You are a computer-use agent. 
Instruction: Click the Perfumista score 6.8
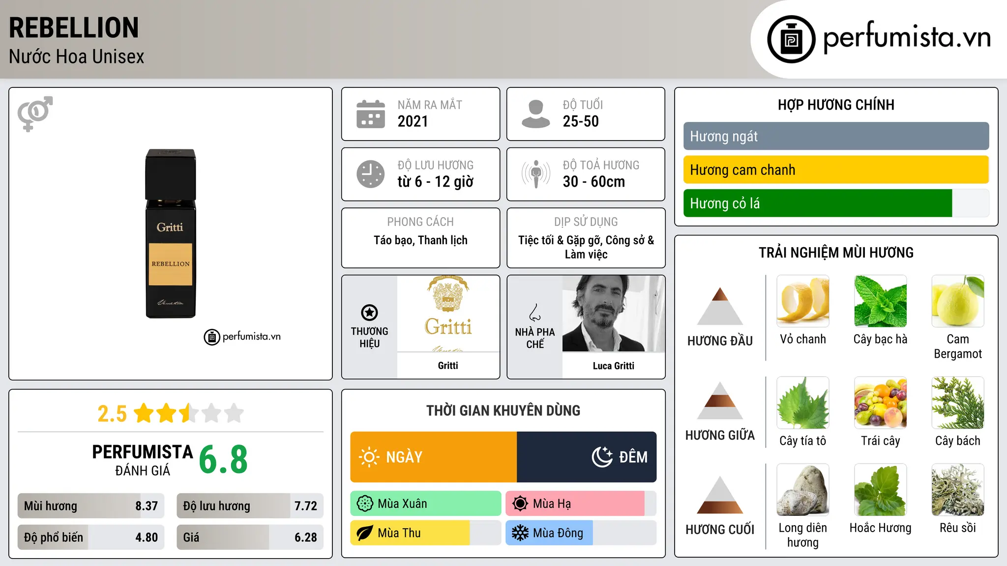pyautogui.click(x=223, y=459)
